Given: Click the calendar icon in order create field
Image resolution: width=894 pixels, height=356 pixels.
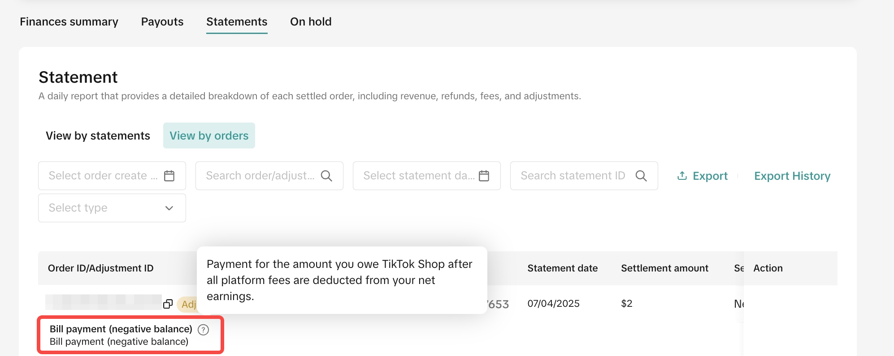Looking at the screenshot, I should coord(169,176).
